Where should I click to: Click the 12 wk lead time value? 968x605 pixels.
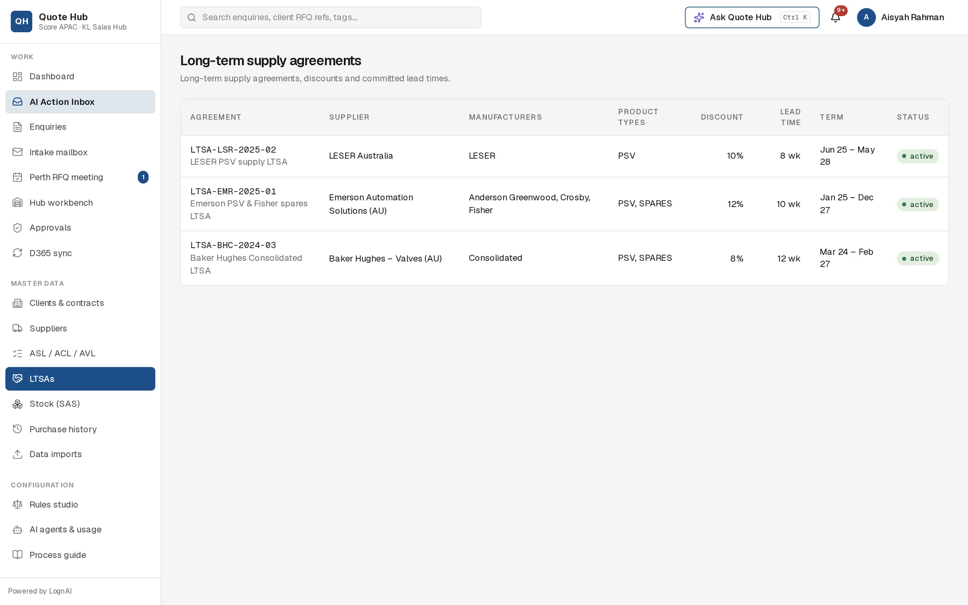(x=788, y=258)
